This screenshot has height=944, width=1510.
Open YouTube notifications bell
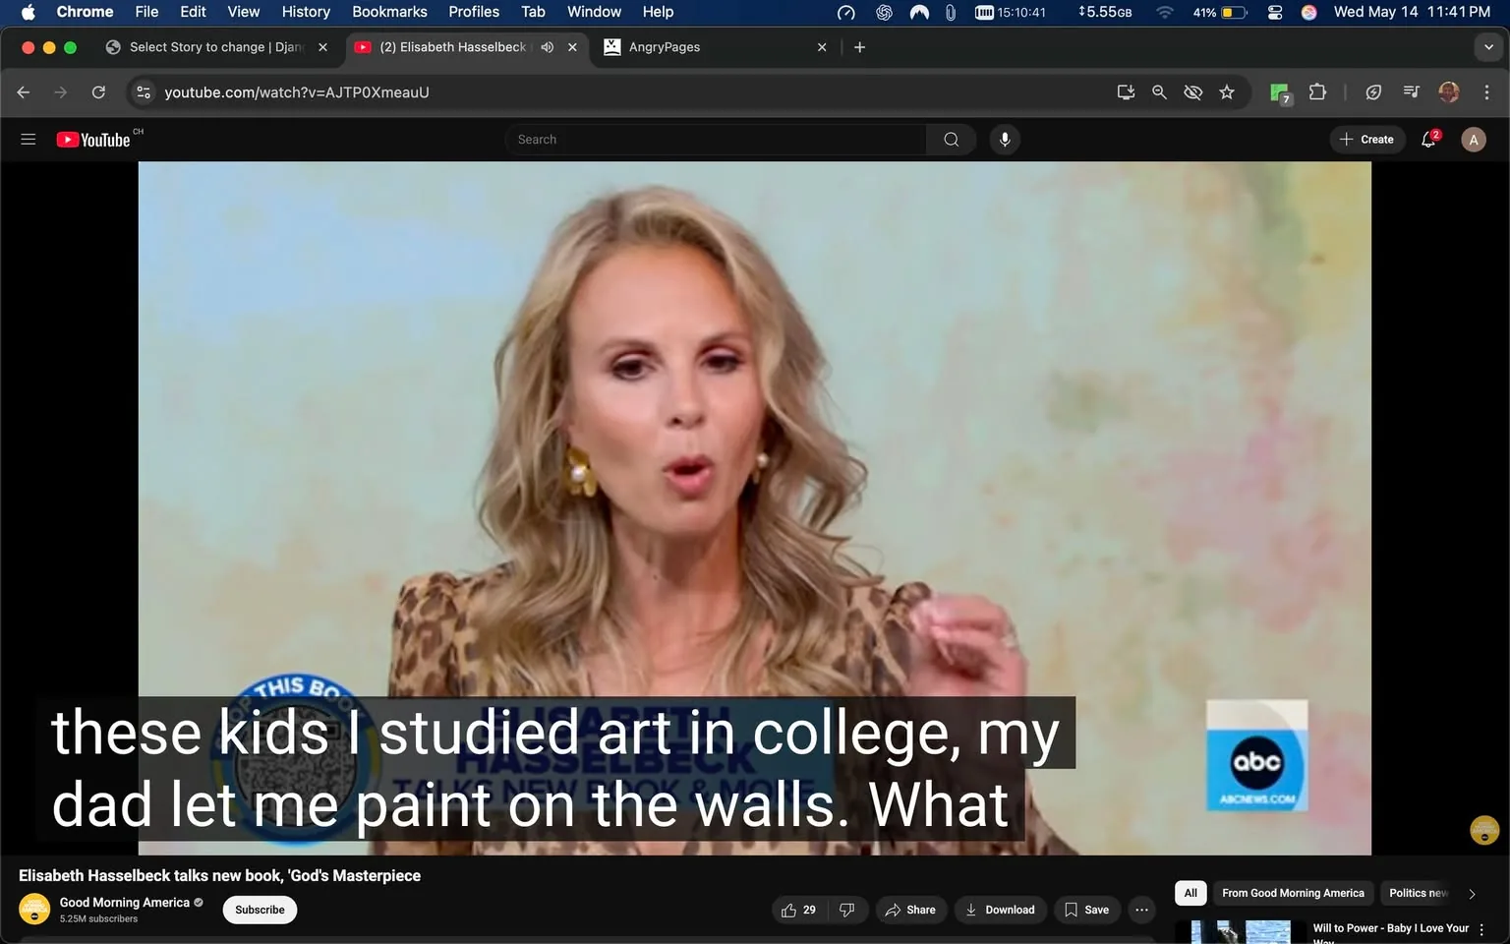point(1427,139)
